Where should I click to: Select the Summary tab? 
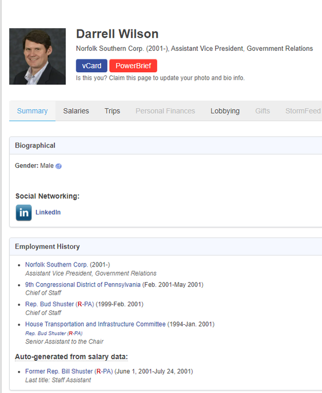(x=32, y=111)
